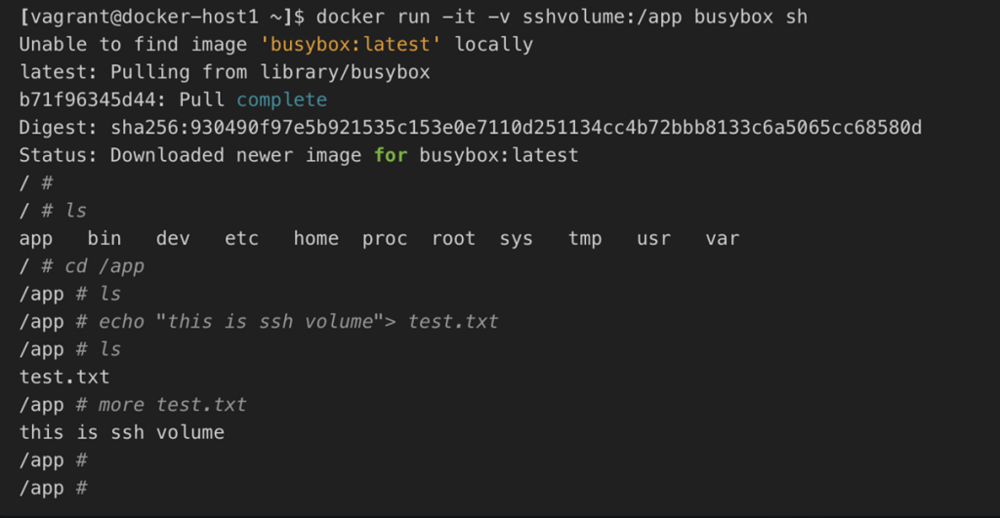Image resolution: width=1000 pixels, height=518 pixels.
Task: Click 'var' in the directory listing
Action: (x=722, y=239)
